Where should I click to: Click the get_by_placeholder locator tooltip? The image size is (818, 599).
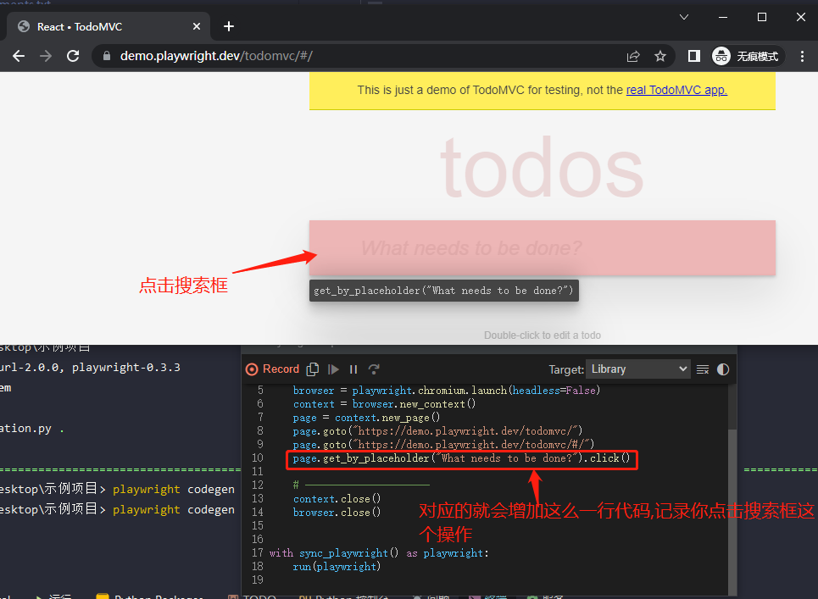444,291
